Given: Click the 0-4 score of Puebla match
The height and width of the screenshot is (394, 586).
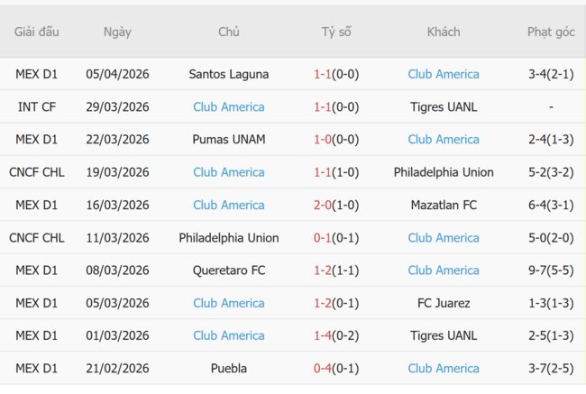Looking at the screenshot, I should point(323,368).
